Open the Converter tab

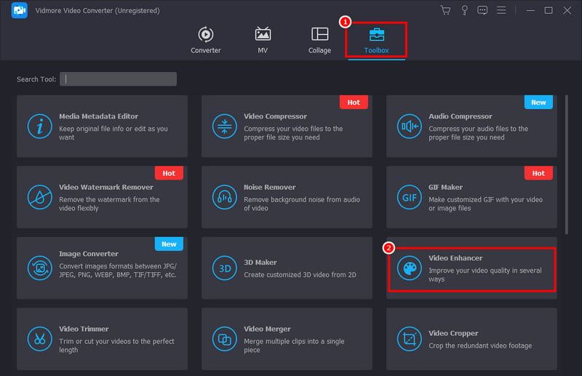pos(206,40)
